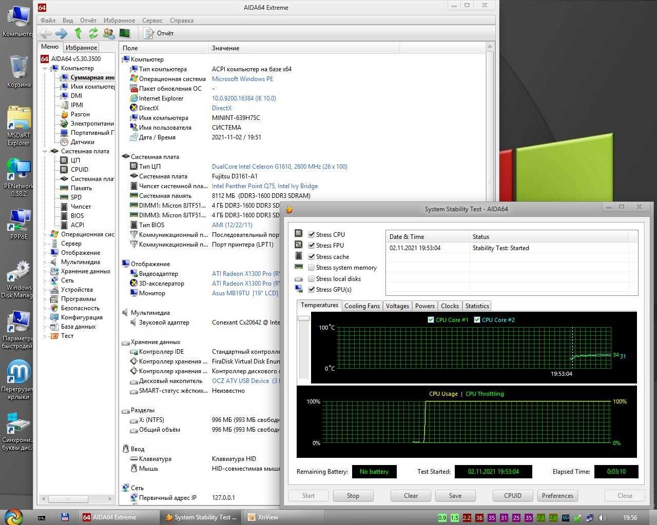The height and width of the screenshot is (525, 657).
Task: Open the Файл menu
Action: (48, 21)
